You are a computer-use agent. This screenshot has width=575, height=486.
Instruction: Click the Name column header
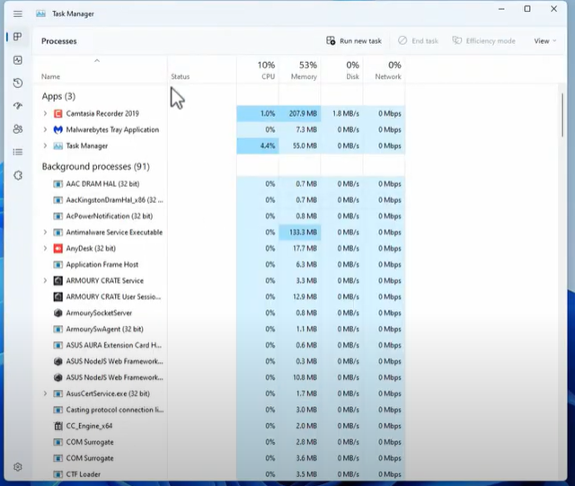pyautogui.click(x=51, y=76)
